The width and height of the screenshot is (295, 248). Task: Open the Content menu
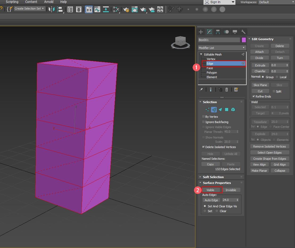(x=31, y=2)
